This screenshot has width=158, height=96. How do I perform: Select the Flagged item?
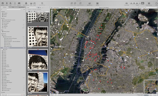point(6,25)
